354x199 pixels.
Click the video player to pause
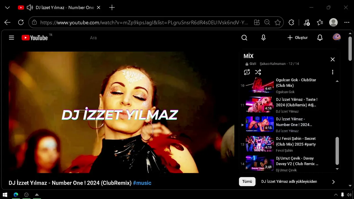121,112
